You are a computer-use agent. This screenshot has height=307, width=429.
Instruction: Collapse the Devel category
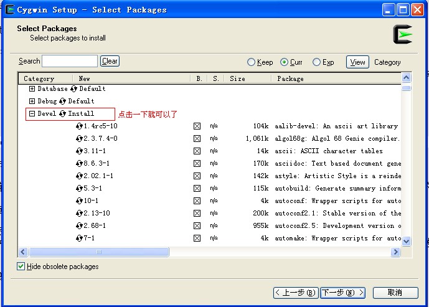[32, 113]
